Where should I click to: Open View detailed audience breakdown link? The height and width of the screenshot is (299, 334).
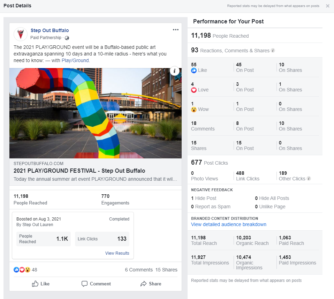tap(229, 224)
